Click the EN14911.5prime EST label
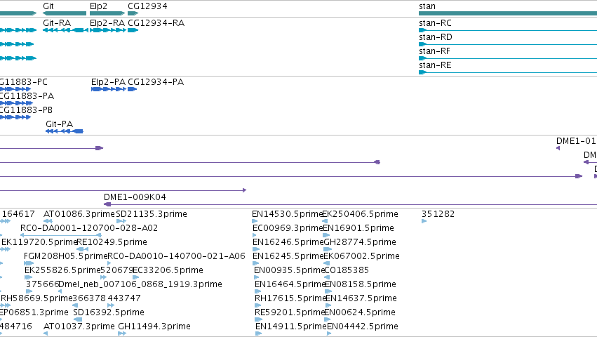Screen dimensions: 597x337 (x=291, y=326)
